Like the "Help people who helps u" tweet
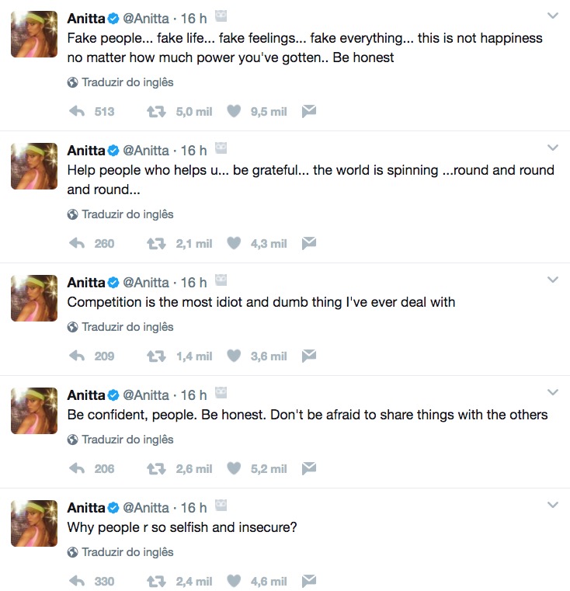This screenshot has height=591, width=570. click(x=234, y=244)
